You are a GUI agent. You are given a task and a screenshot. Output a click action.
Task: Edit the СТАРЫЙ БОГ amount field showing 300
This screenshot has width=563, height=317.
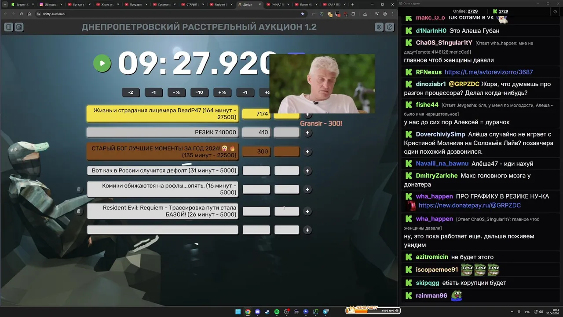coord(256,151)
